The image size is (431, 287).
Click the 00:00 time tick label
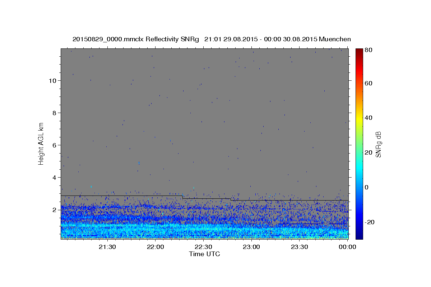coord(347,247)
